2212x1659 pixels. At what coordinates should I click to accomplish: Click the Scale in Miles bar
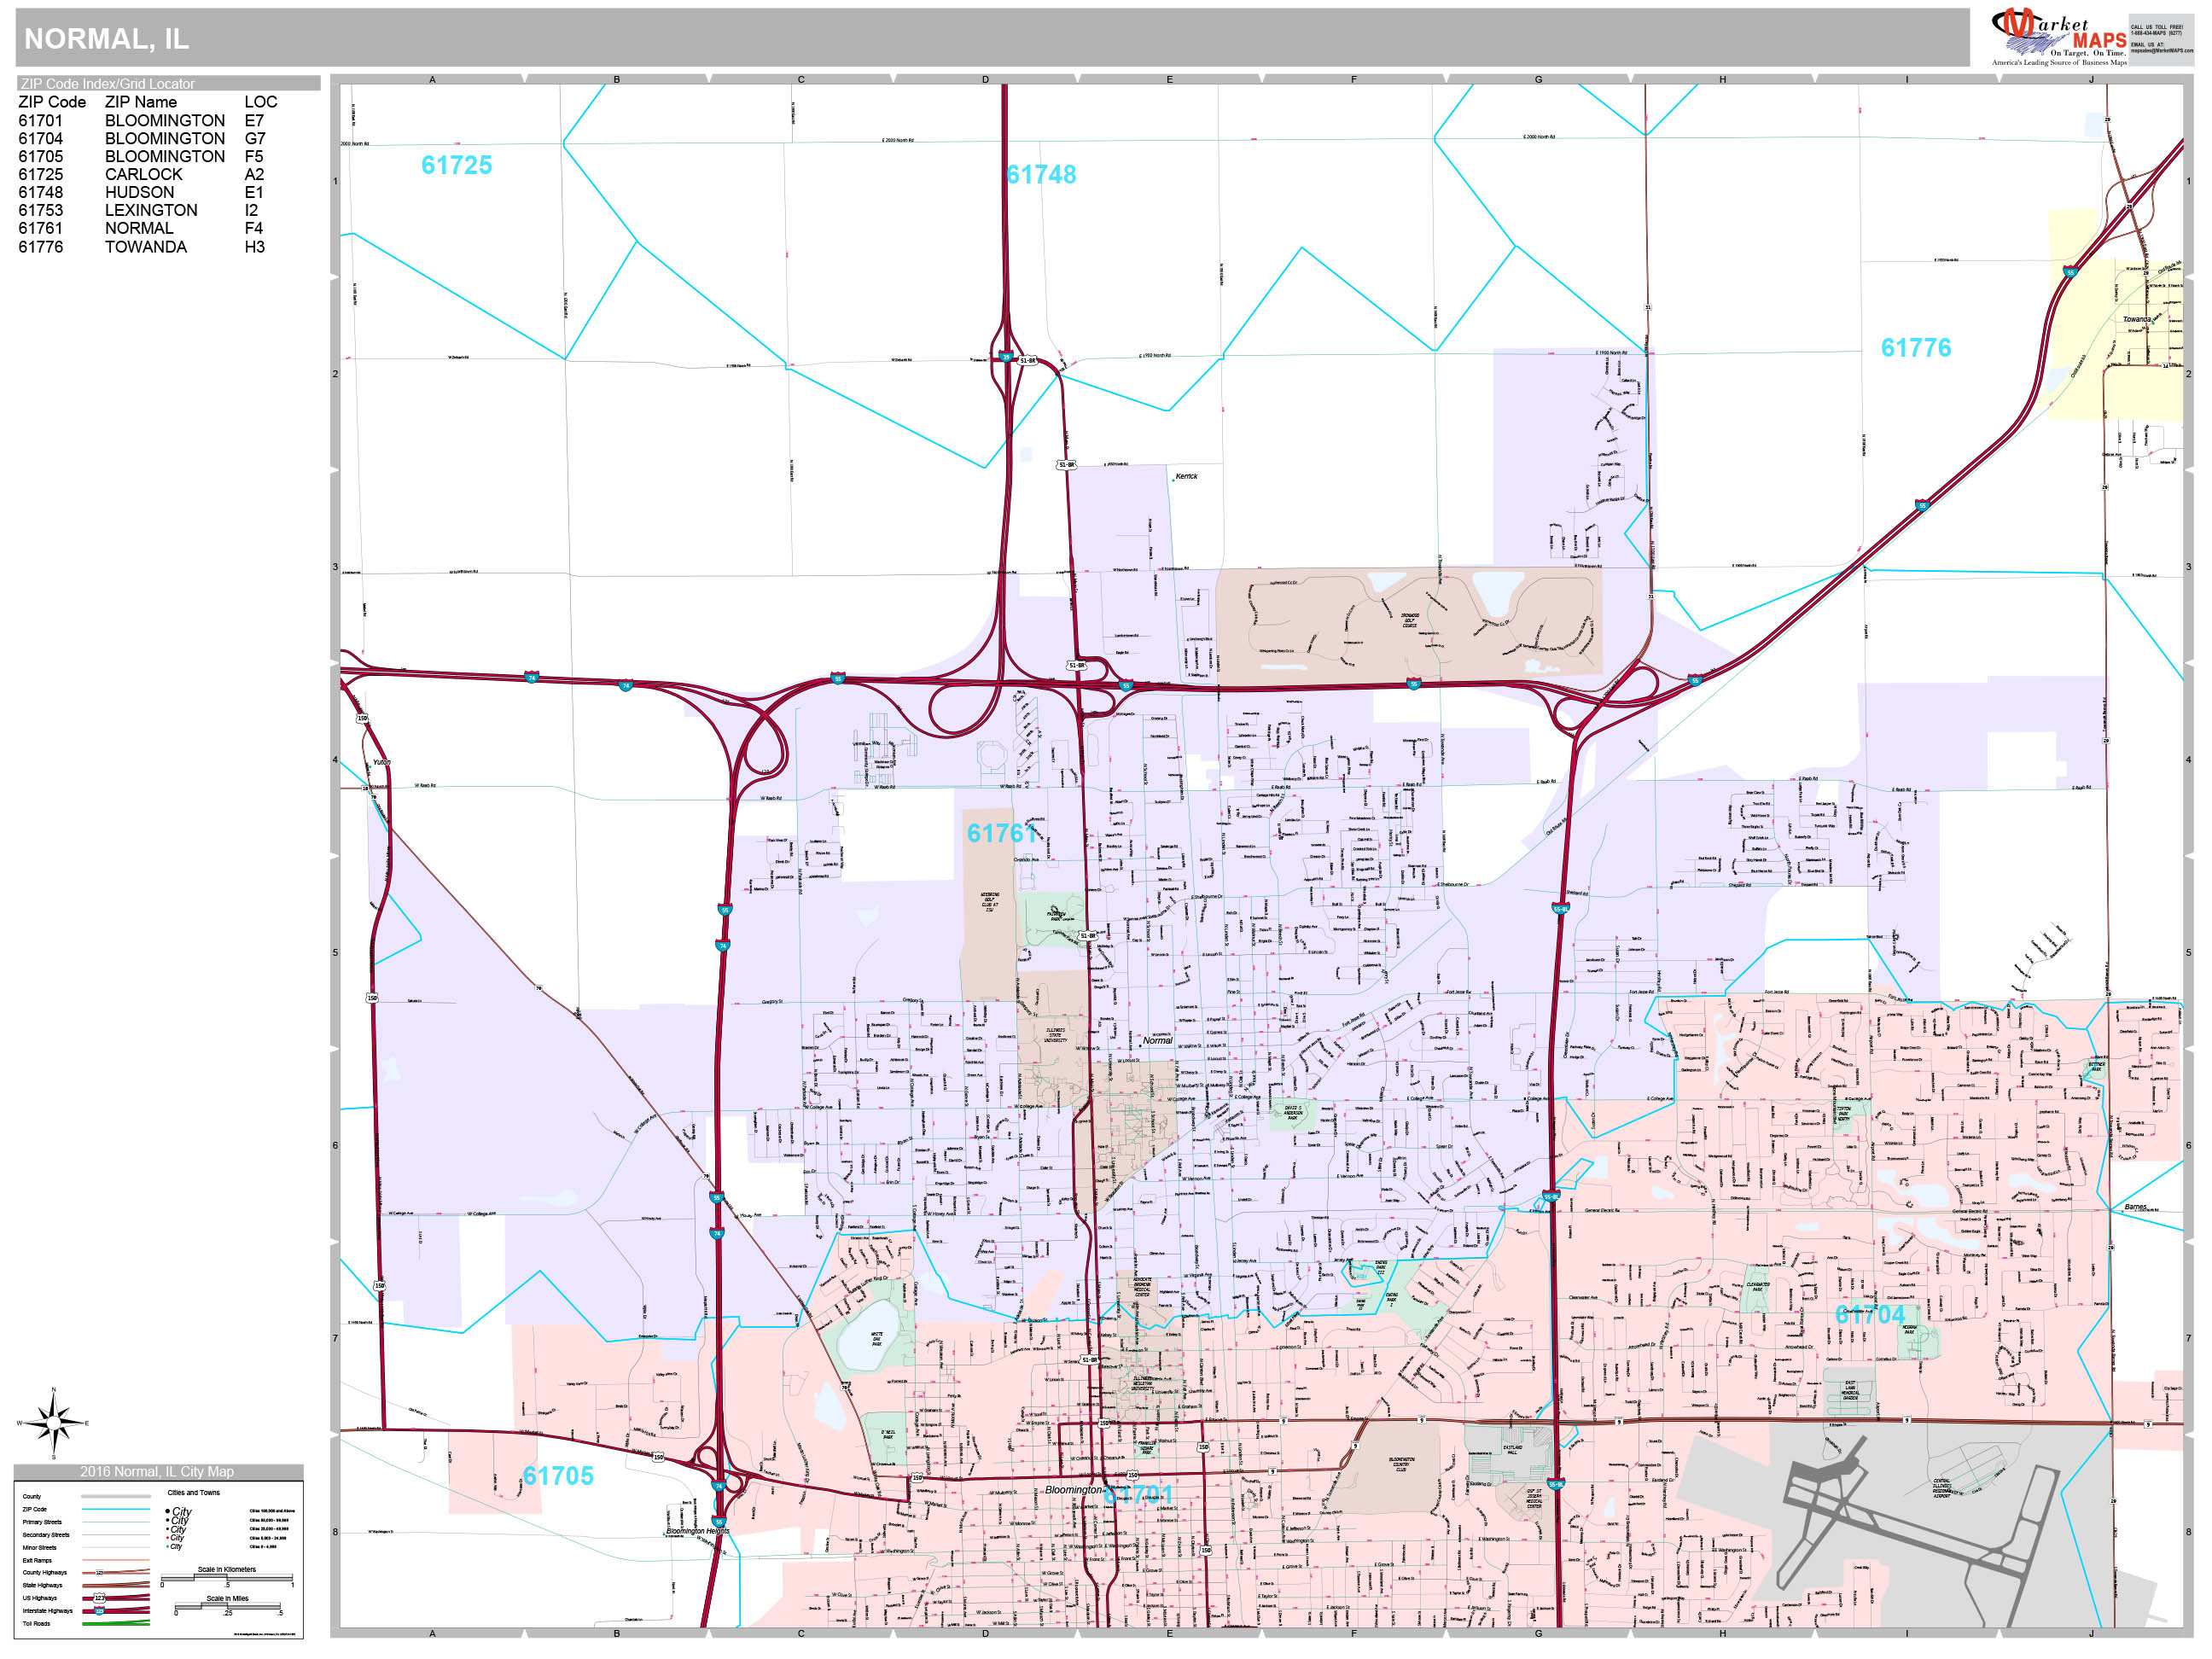(x=228, y=1607)
